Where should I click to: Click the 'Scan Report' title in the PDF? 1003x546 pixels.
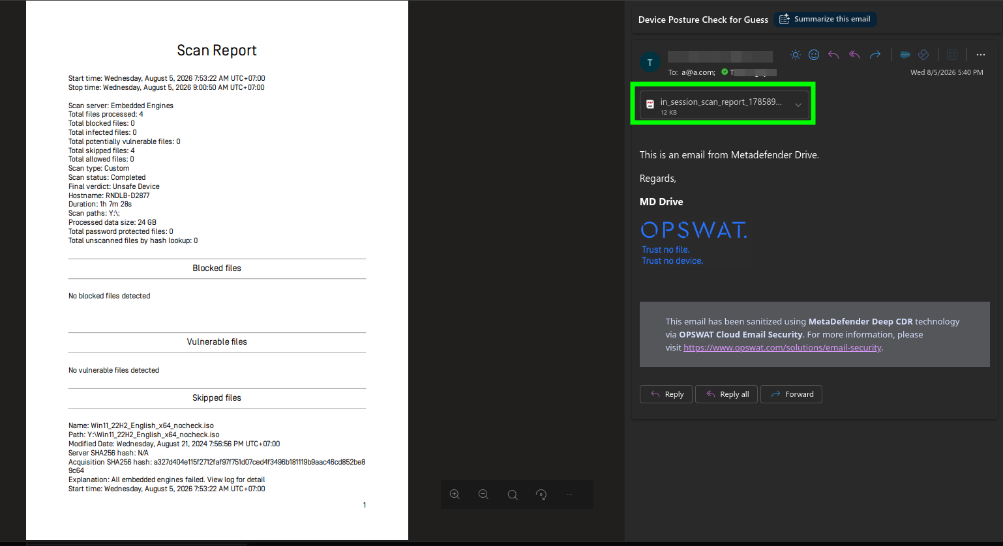pyautogui.click(x=217, y=51)
